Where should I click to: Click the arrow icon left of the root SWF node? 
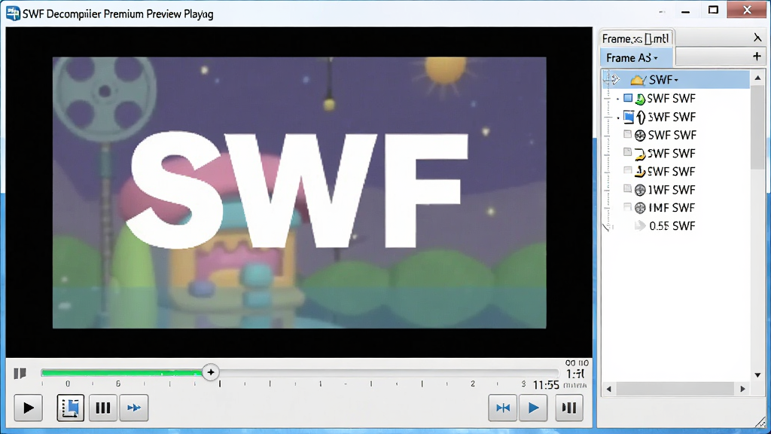pos(614,79)
